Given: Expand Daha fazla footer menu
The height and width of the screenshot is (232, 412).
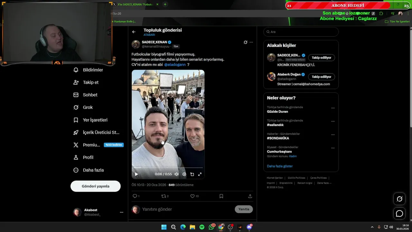Looking at the screenshot, I should click(x=324, y=183).
